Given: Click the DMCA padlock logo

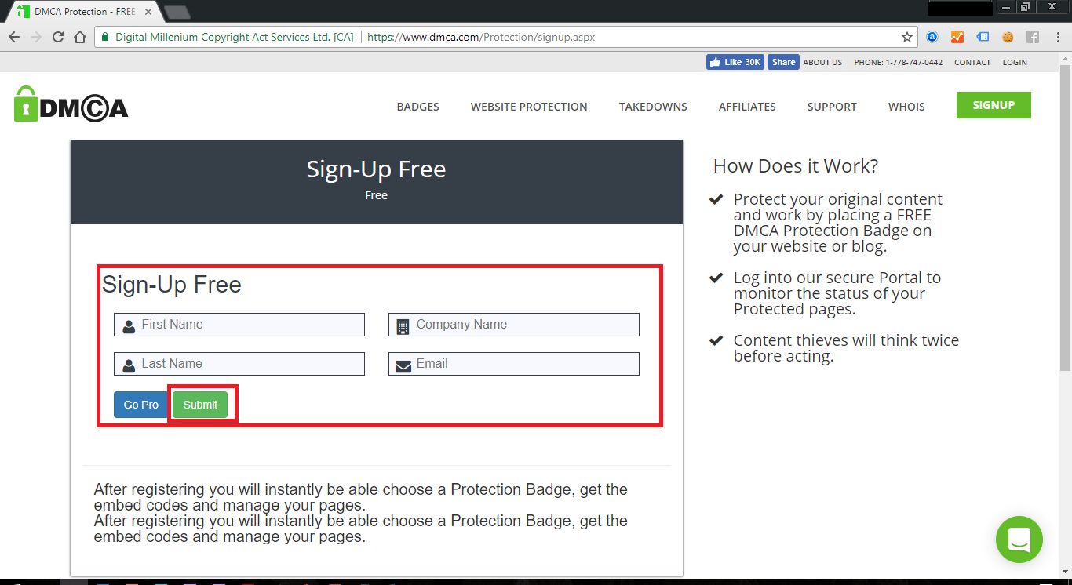Looking at the screenshot, I should (x=71, y=104).
